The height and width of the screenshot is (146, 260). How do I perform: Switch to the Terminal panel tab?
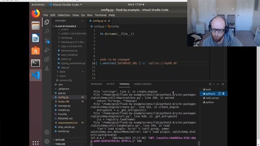pos(124,84)
